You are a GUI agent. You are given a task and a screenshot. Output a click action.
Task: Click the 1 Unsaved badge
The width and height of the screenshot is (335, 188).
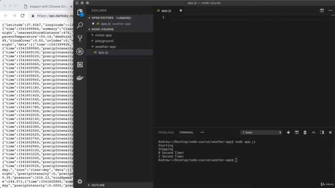click(124, 18)
